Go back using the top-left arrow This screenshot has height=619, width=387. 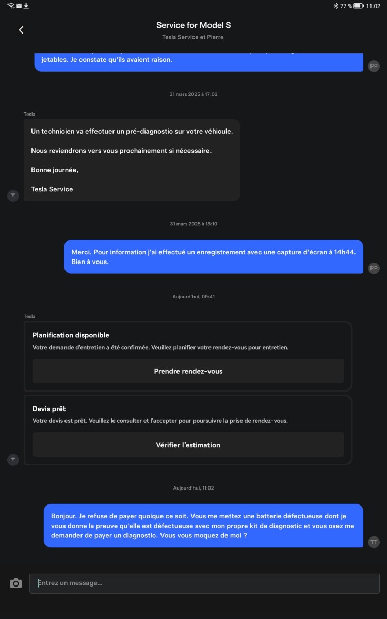click(x=21, y=30)
